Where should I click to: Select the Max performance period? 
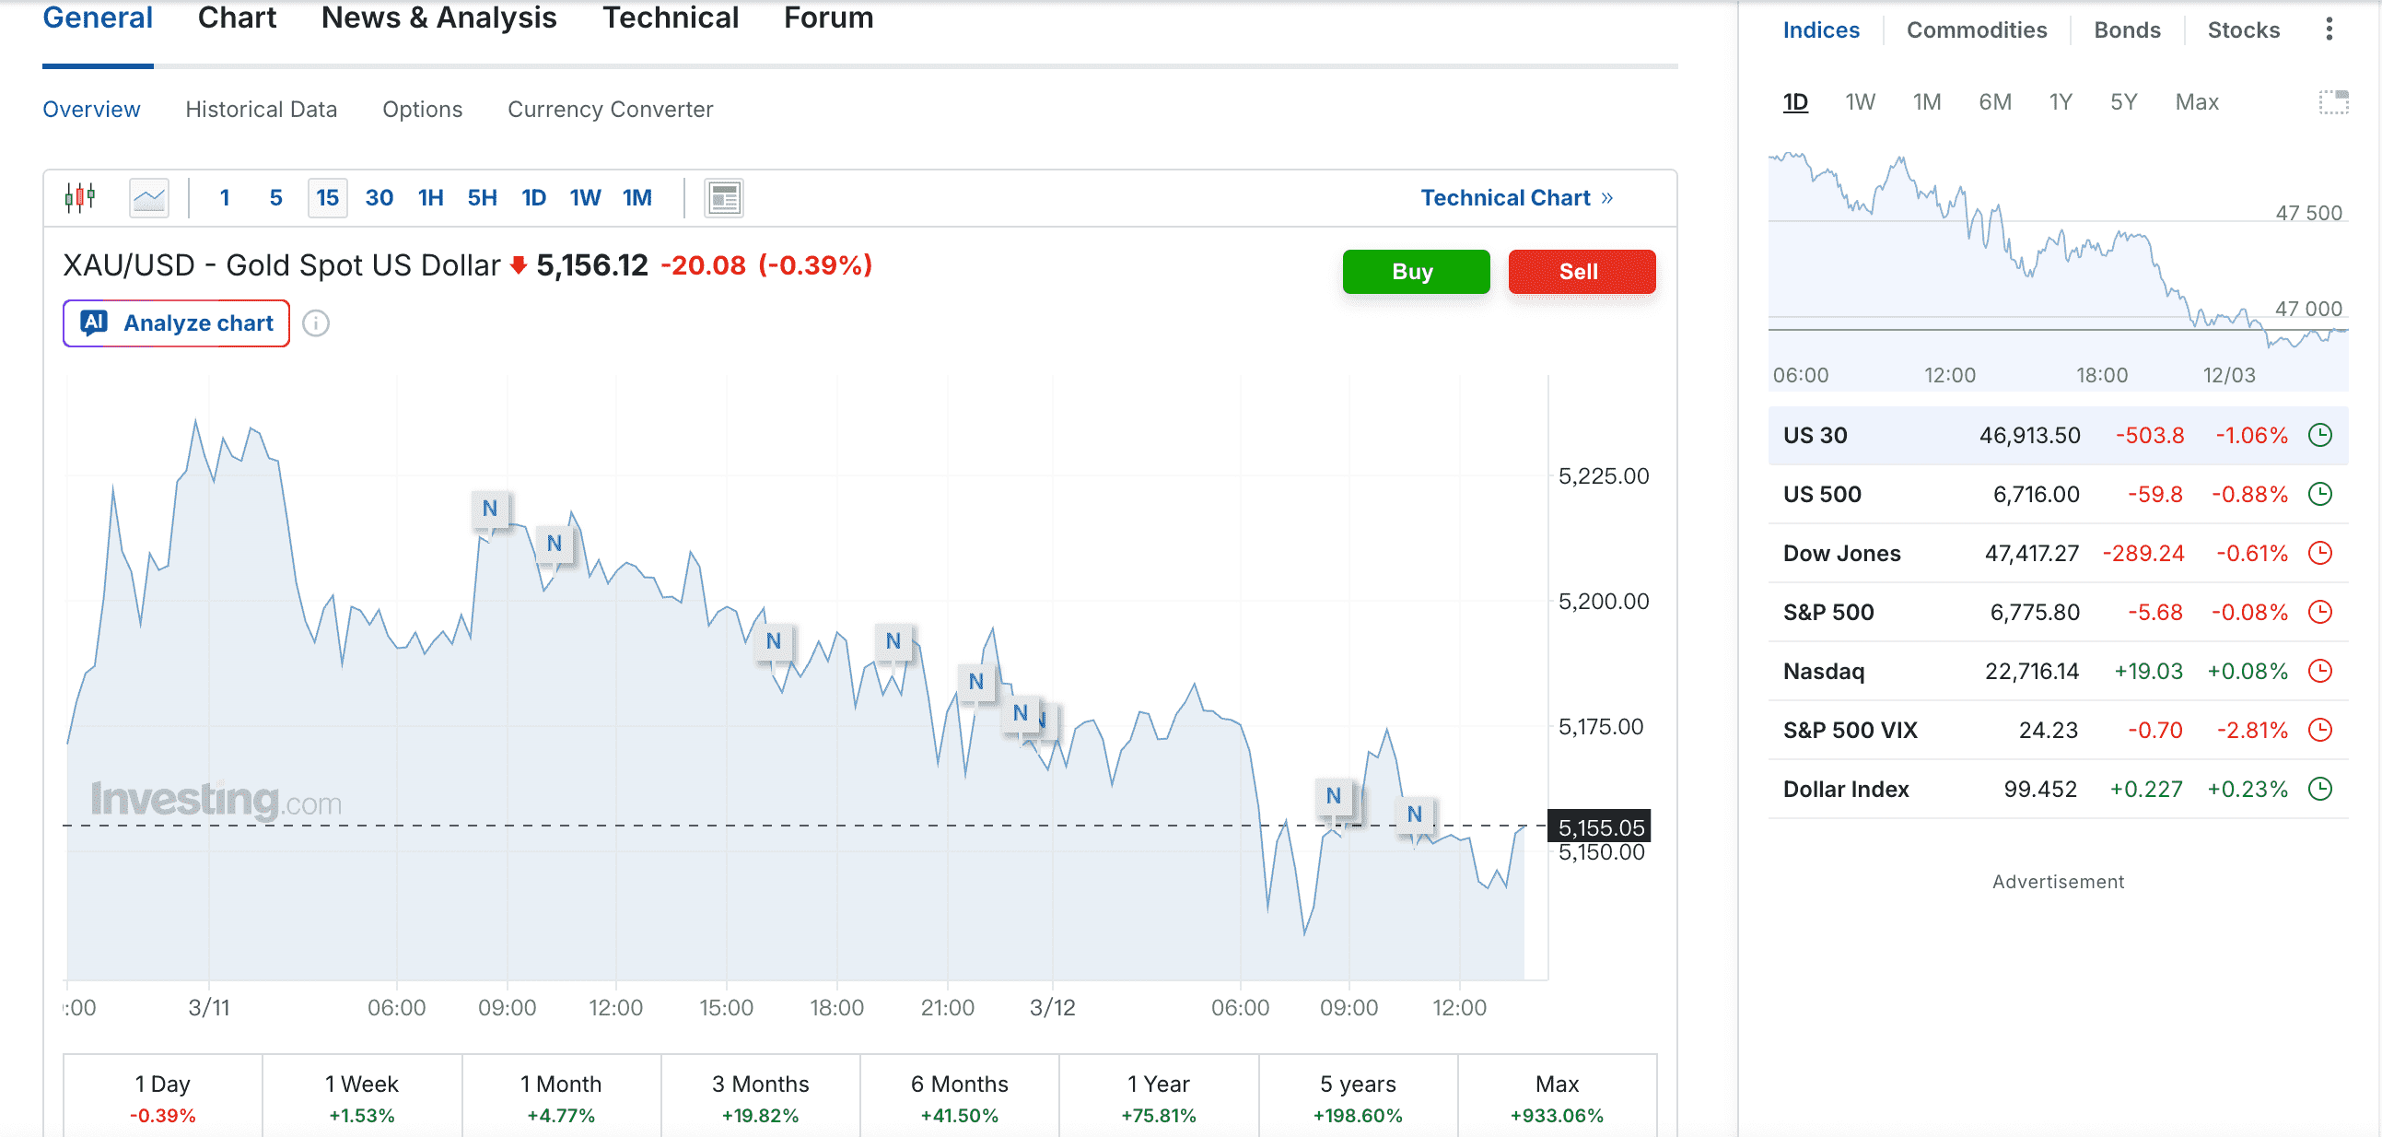[1557, 1096]
